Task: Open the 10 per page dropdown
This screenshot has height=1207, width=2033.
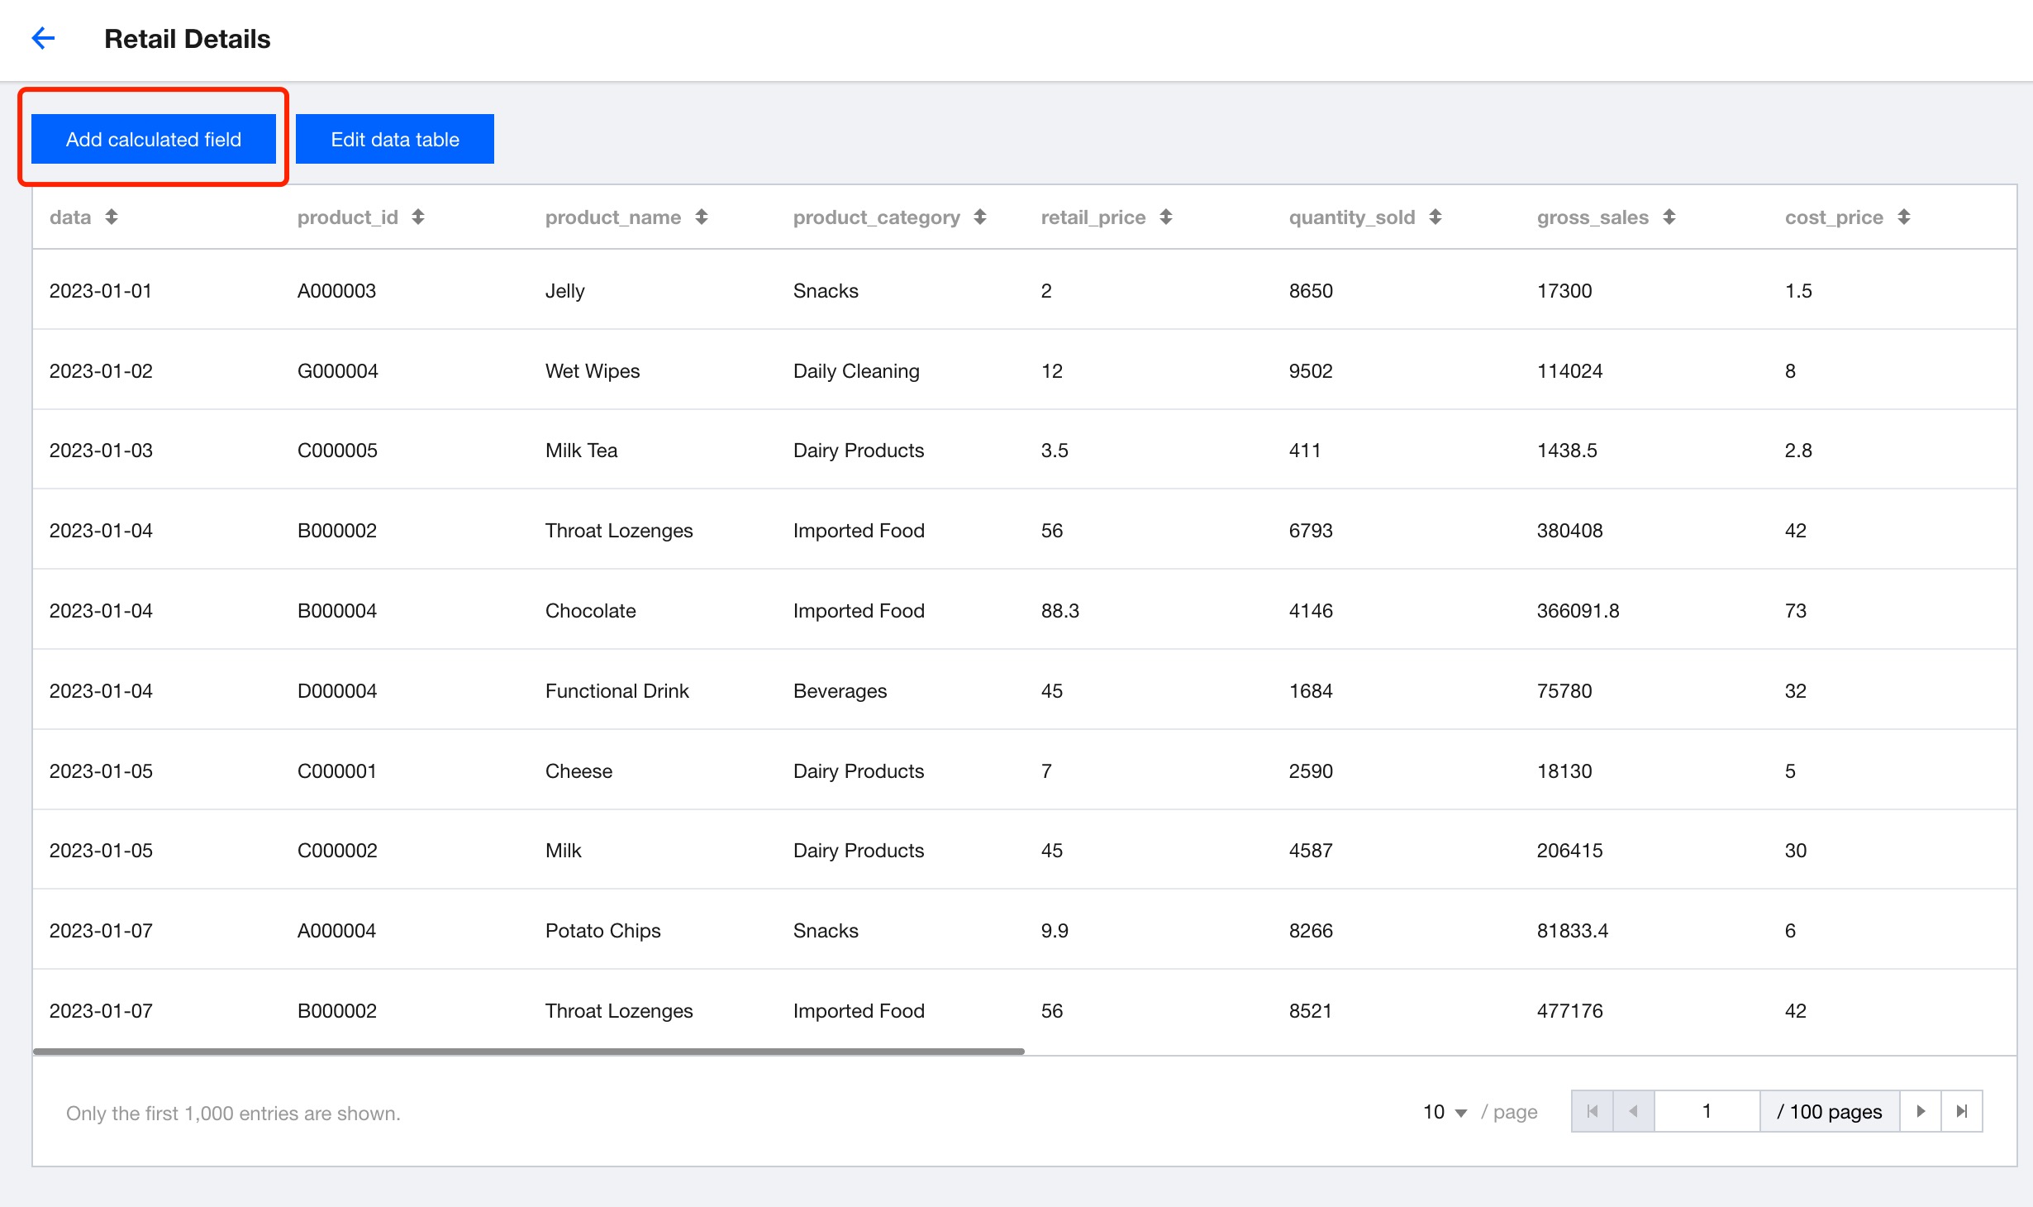Action: (1445, 1112)
